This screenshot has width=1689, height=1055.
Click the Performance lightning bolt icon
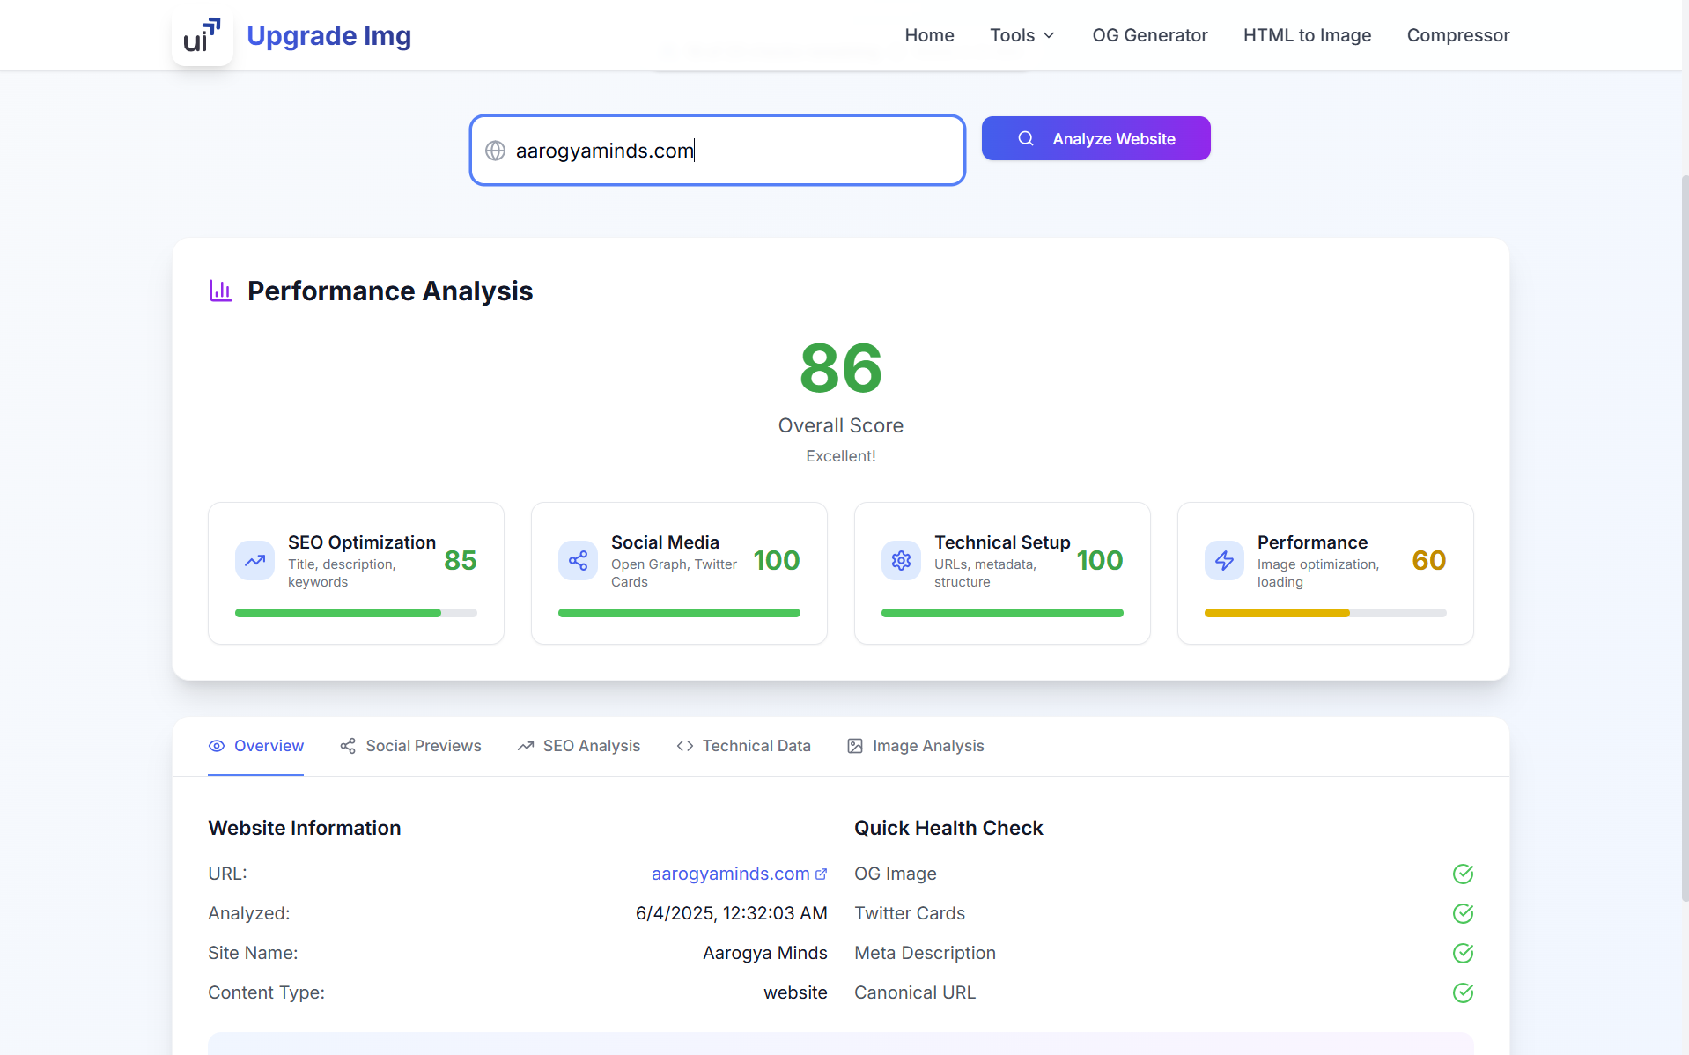(x=1225, y=560)
